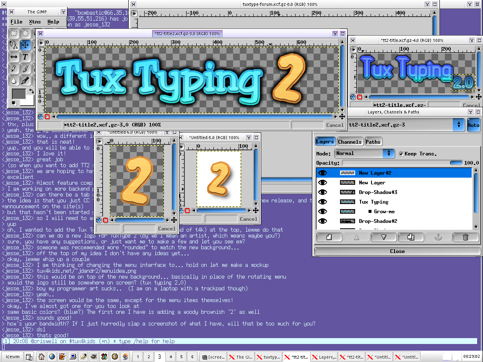Open the ruler-corner menu arrow in tt2-title.xcf.gz-4.0 window

(353, 49)
